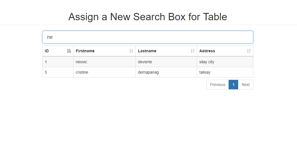Focus the search box containing 'ne'
297x163 pixels.
pos(148,37)
